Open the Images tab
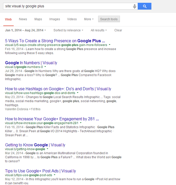 pyautogui.click(x=55, y=19)
